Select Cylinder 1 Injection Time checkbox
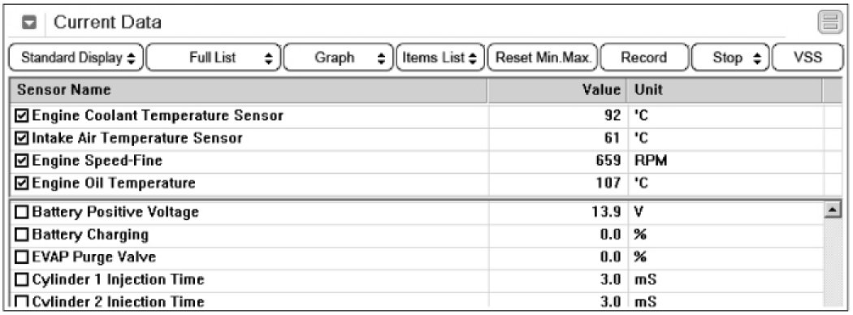 21,279
